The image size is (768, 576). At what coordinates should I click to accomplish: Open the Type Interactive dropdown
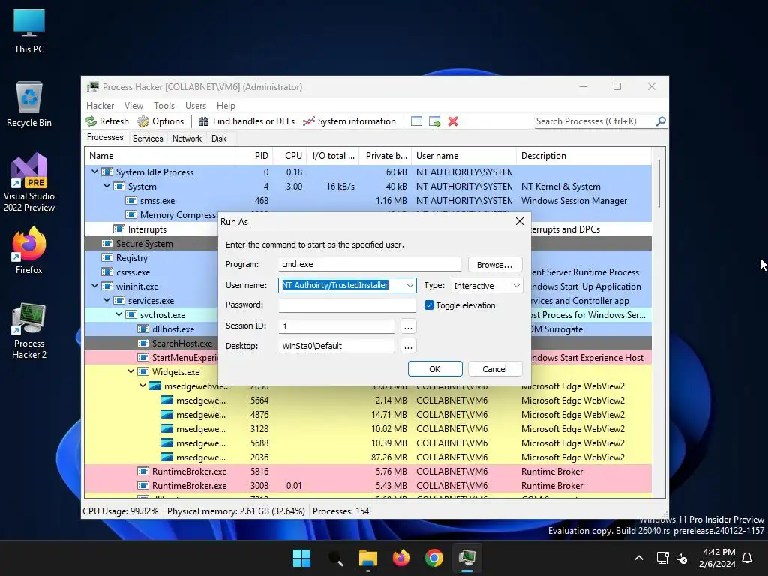(486, 286)
